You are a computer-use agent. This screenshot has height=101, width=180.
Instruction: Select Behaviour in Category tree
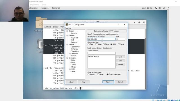tap(75, 49)
